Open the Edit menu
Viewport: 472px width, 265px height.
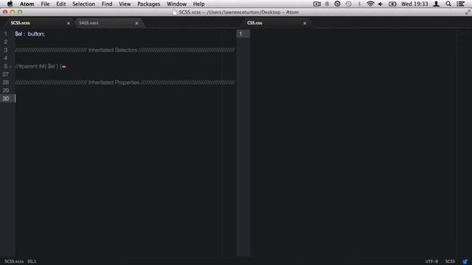[60, 4]
